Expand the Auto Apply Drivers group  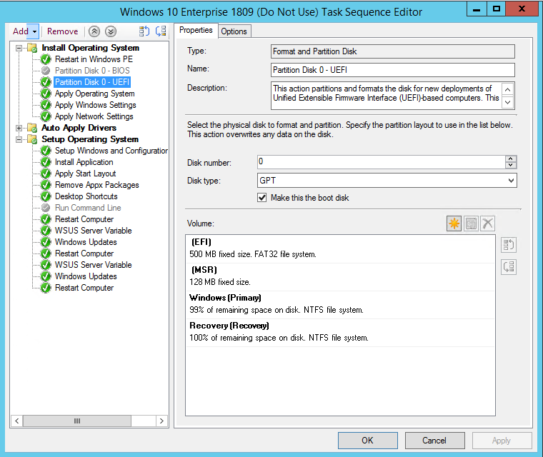click(x=19, y=128)
